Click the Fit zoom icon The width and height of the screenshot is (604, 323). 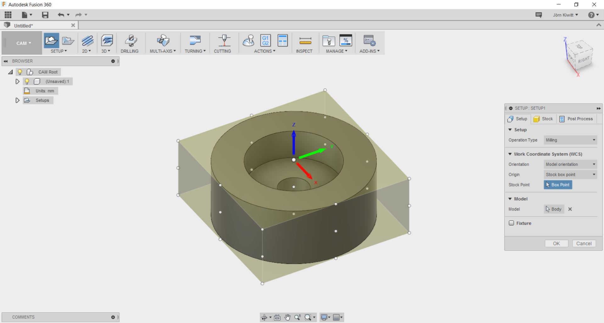[308, 317]
